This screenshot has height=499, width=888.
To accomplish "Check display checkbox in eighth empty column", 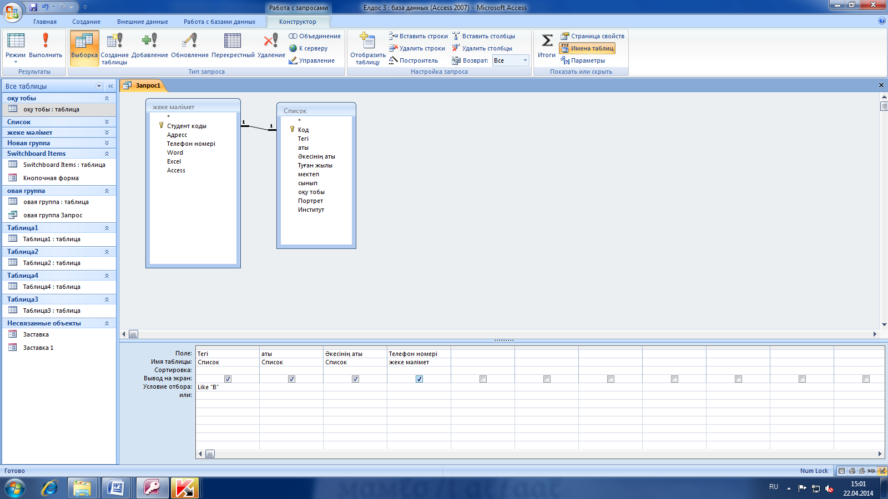I will pyautogui.click(x=674, y=379).
